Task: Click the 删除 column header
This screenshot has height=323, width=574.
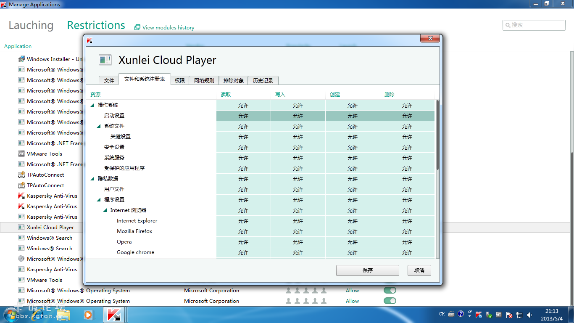Action: [390, 95]
